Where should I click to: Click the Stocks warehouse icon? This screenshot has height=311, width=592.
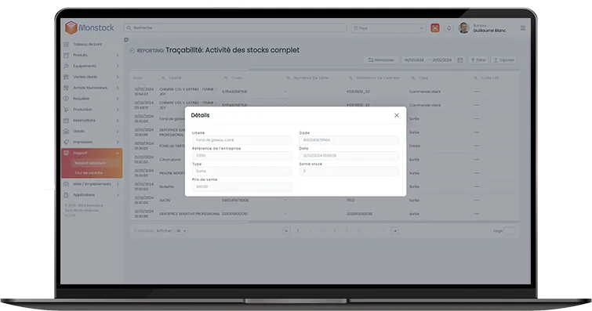[x=66, y=132]
